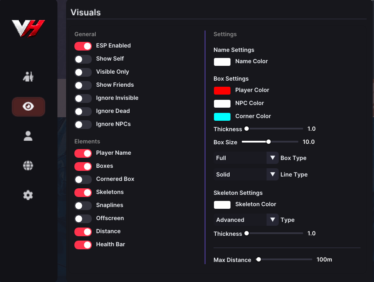Click the VH logo
The height and width of the screenshot is (282, 374).
coord(28,28)
